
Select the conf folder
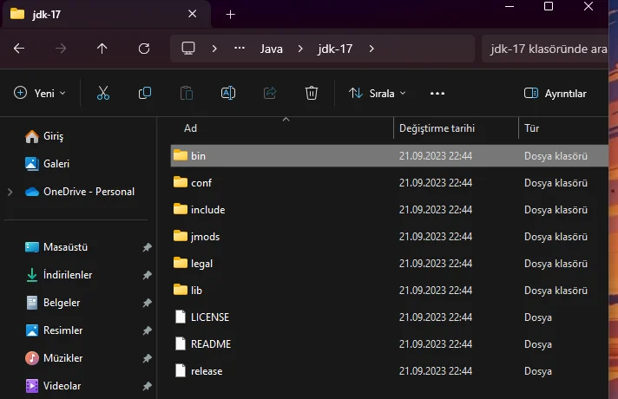point(390,183)
